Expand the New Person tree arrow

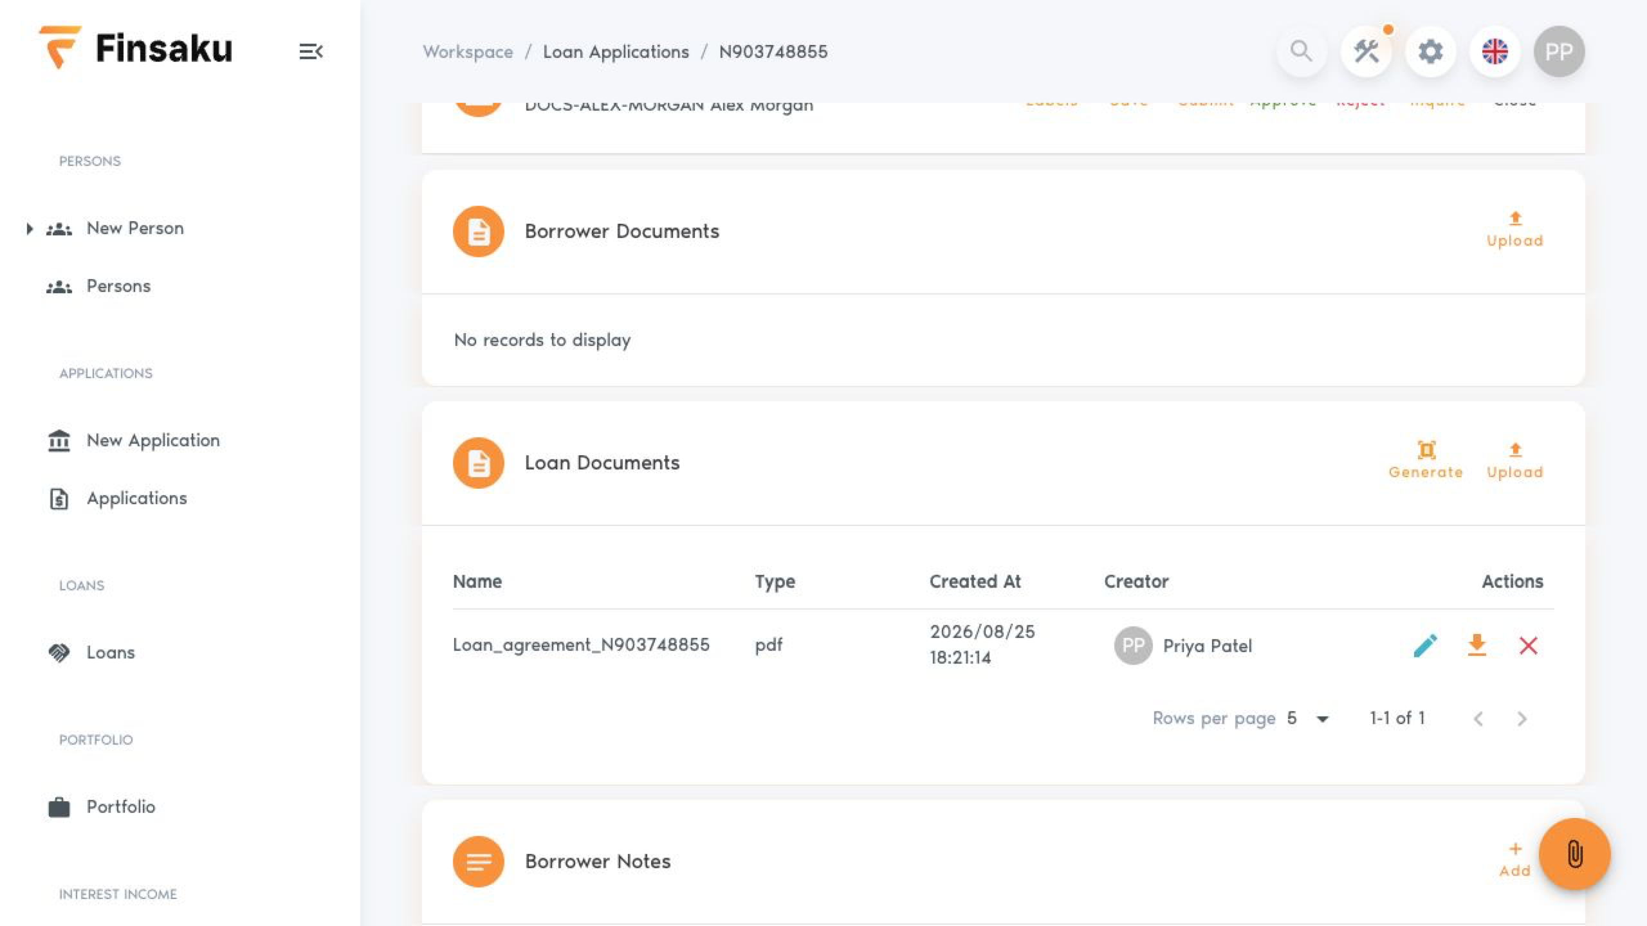click(30, 228)
